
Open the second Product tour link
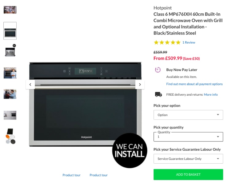pos(99,175)
